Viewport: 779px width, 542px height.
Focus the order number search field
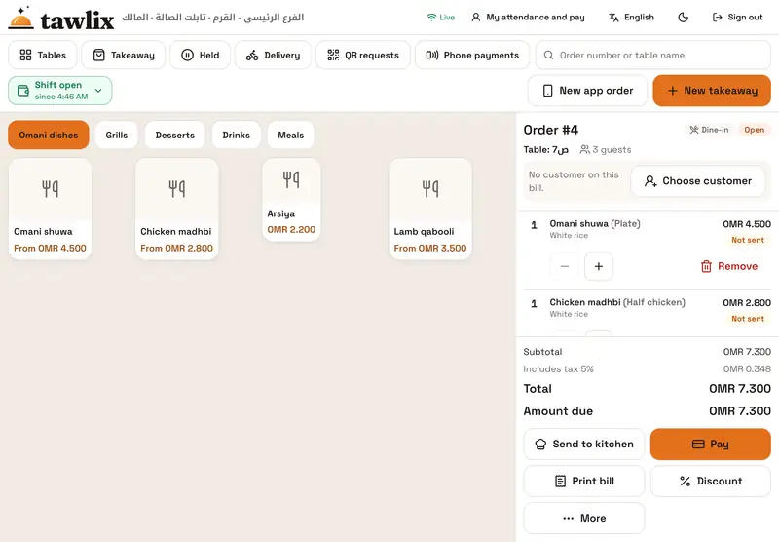click(653, 56)
